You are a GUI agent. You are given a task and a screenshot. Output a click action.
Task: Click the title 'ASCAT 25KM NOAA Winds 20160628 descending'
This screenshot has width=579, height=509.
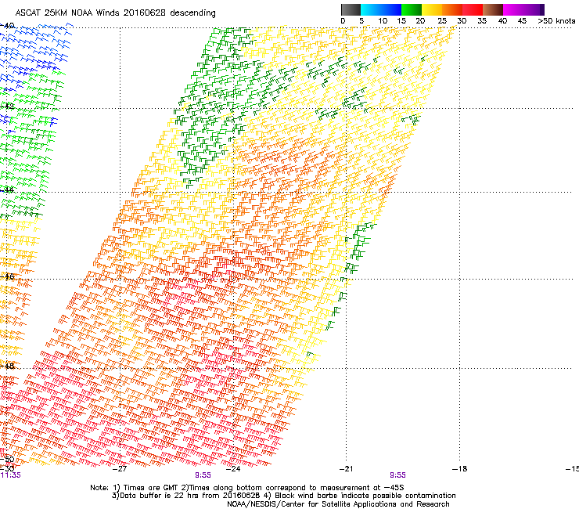pos(116,13)
